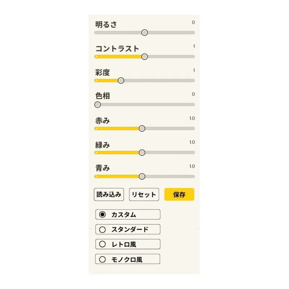289x289 pixels.
Task: Click the 明るさ (brightness) slider handle
Action: tap(144, 33)
